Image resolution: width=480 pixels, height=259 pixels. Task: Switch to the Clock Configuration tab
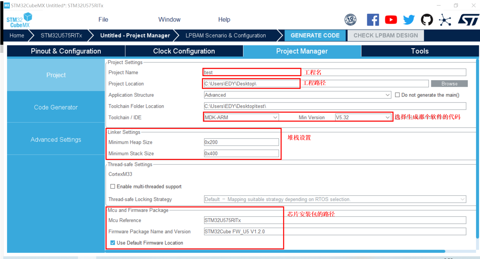[184, 51]
